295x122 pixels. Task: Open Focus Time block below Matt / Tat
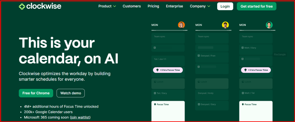pyautogui.click(x=256, y=111)
